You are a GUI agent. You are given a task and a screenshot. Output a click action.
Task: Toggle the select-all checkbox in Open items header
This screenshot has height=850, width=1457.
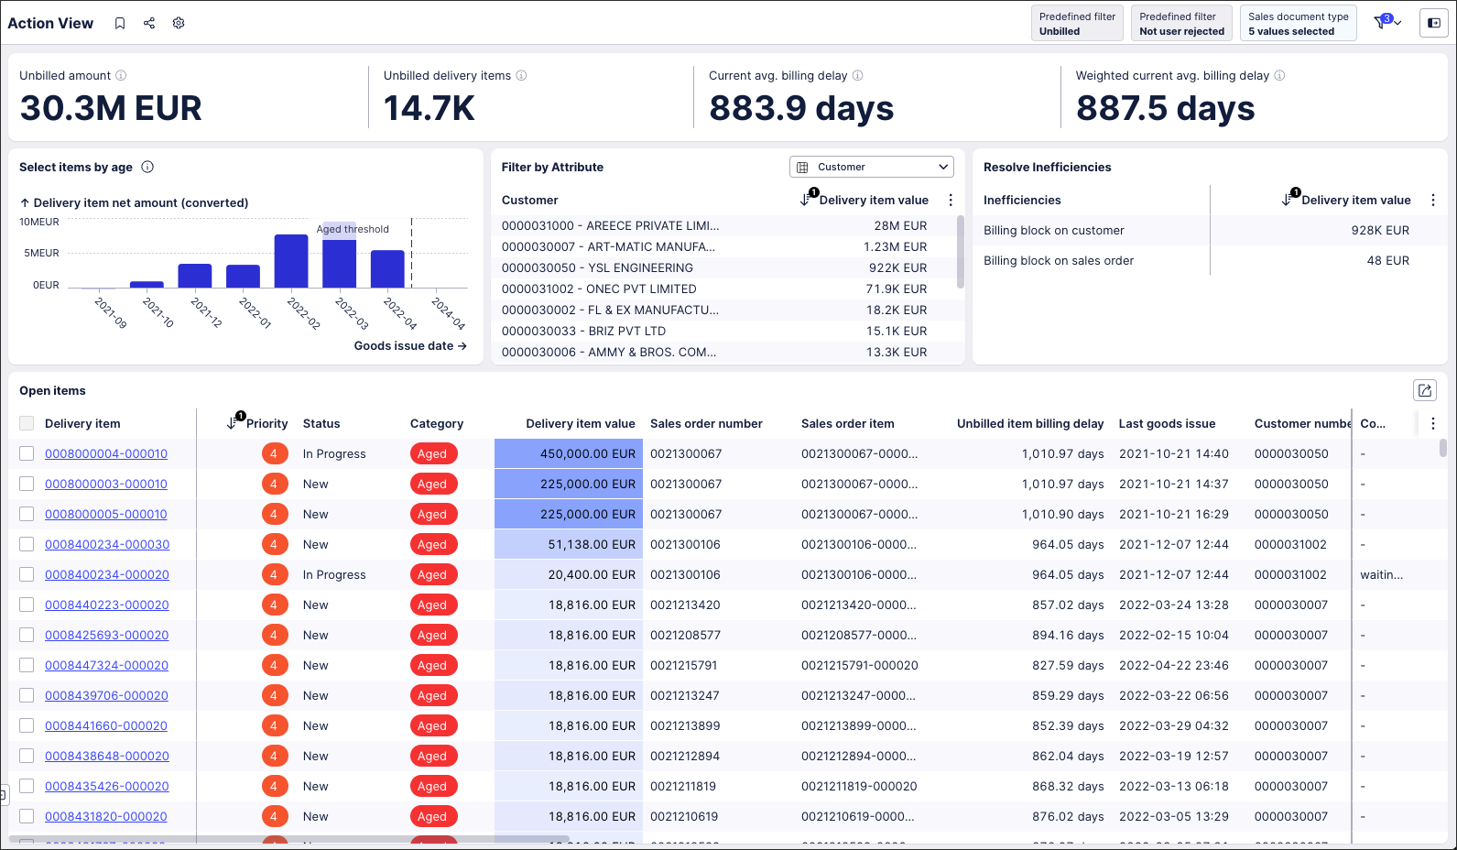tap(27, 423)
